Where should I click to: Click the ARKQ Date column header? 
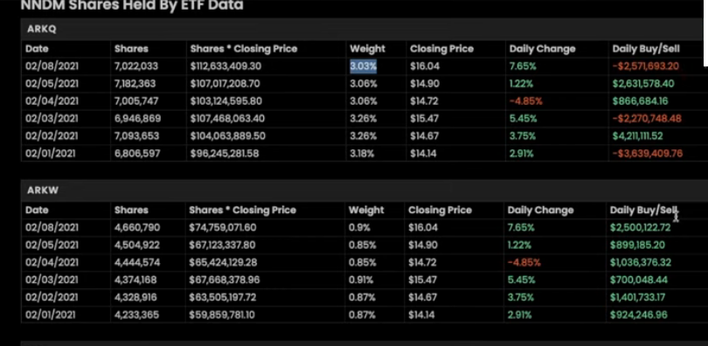37,49
